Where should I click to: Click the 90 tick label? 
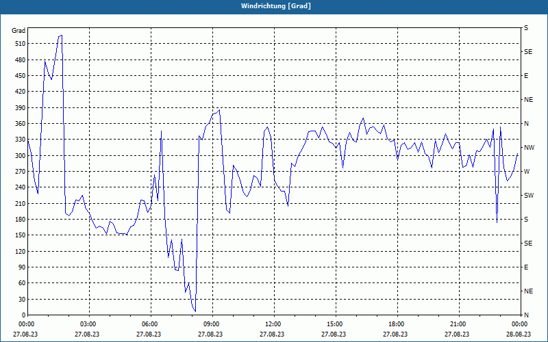click(22, 267)
